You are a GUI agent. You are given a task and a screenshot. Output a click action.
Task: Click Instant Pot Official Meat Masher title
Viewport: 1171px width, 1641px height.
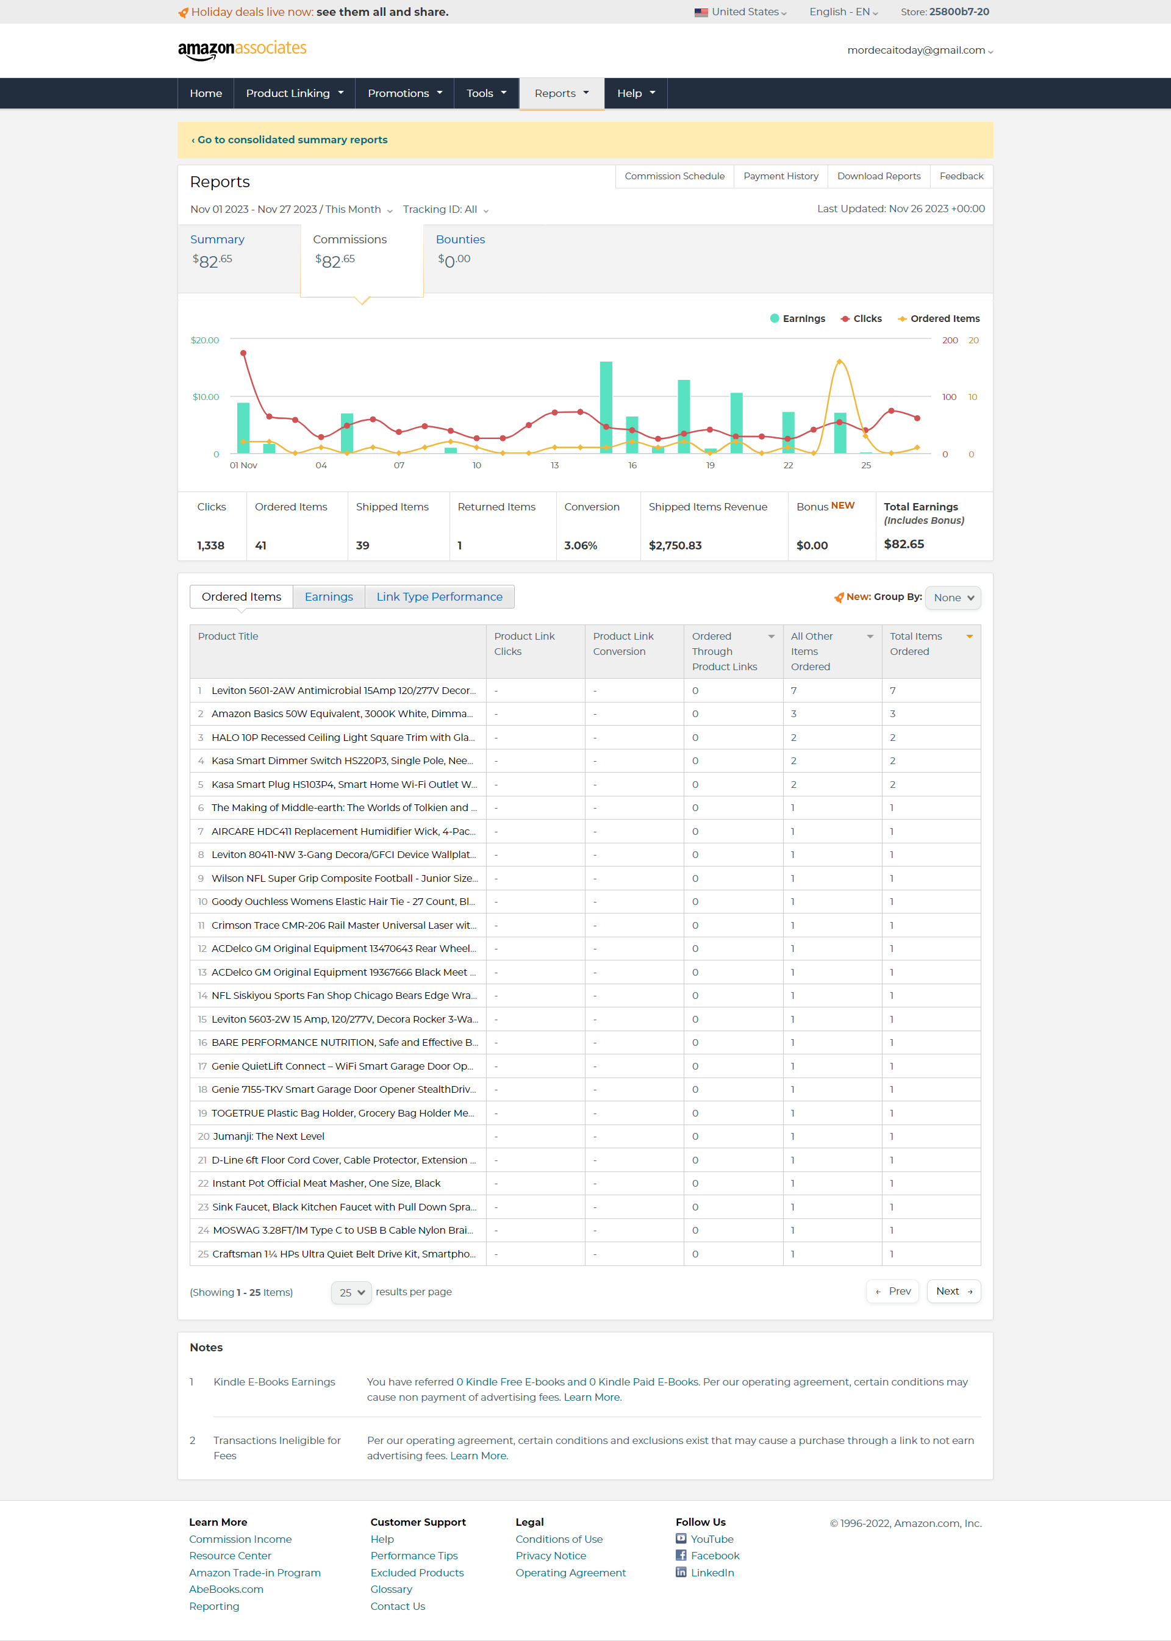coord(326,1183)
